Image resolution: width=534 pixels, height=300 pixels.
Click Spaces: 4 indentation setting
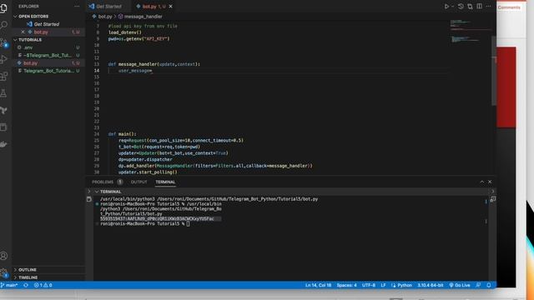point(347,285)
